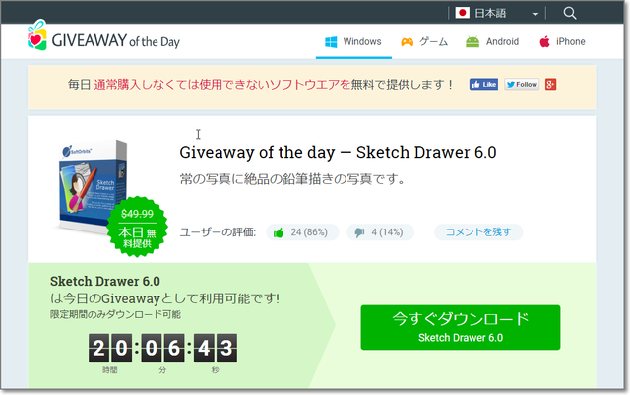The width and height of the screenshot is (630, 395).
Task: Open the Google Plus share icon
Action: pos(551,85)
